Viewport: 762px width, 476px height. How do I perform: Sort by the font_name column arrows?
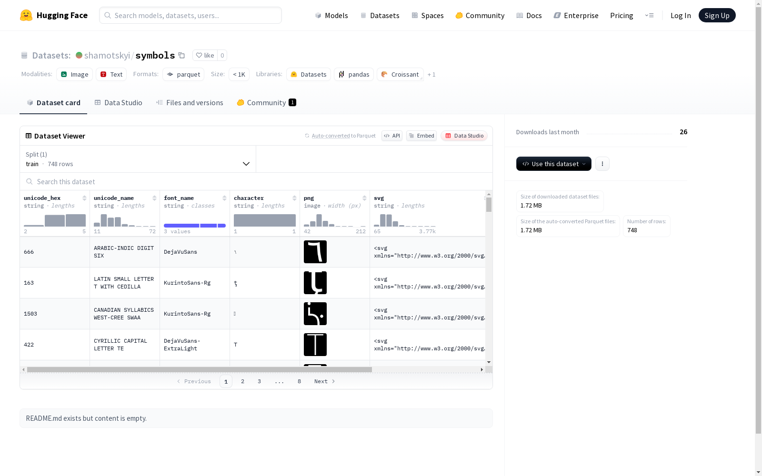(x=224, y=198)
